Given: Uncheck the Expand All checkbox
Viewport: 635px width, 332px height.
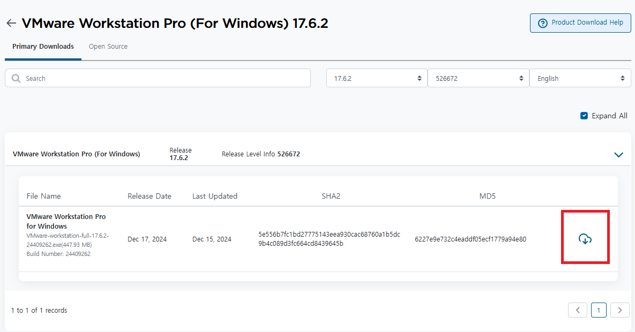Looking at the screenshot, I should click(x=584, y=116).
